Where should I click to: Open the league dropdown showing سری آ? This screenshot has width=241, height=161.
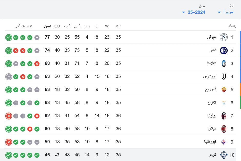coord(226,12)
